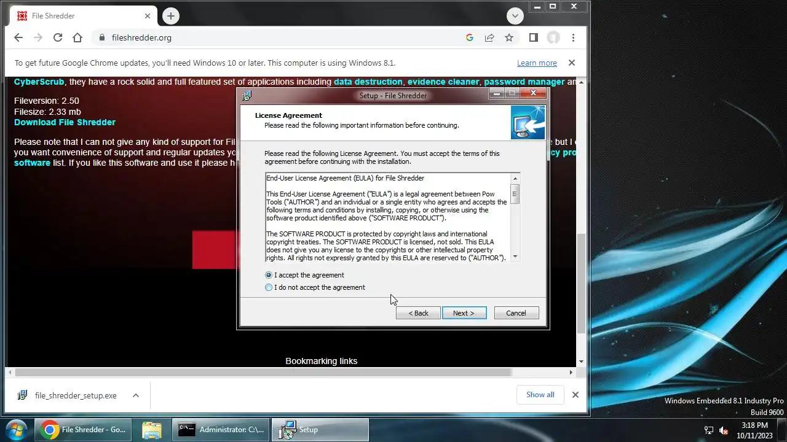Select the File Shredder browser tab
787x442 pixels.
(x=84, y=16)
